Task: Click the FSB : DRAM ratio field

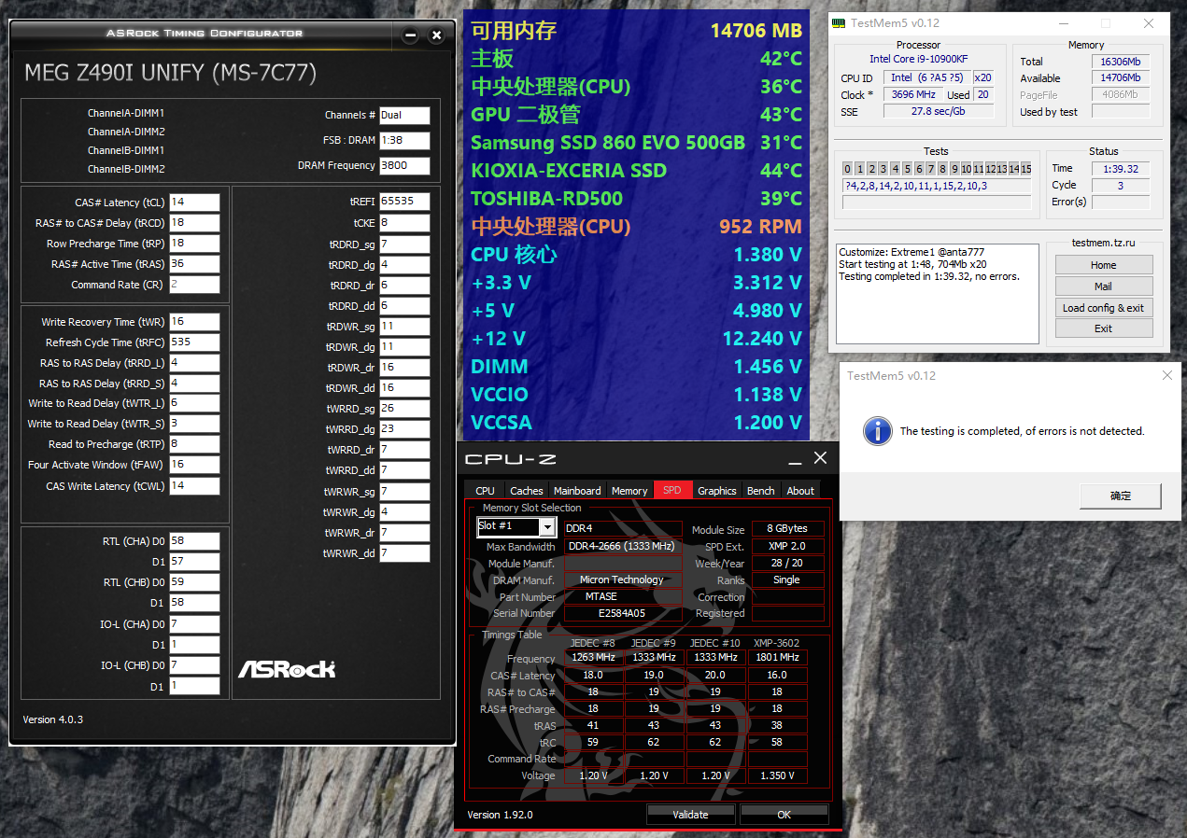Action: (x=404, y=141)
